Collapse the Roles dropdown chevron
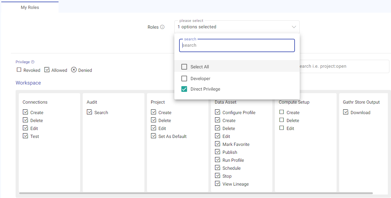 (x=294, y=27)
